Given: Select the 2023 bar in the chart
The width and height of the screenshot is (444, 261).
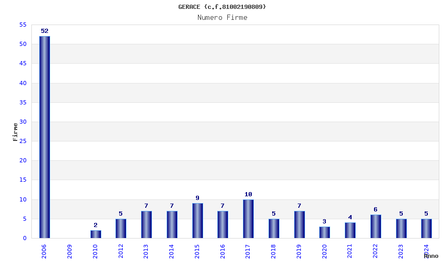Looking at the screenshot, I should (x=401, y=229).
